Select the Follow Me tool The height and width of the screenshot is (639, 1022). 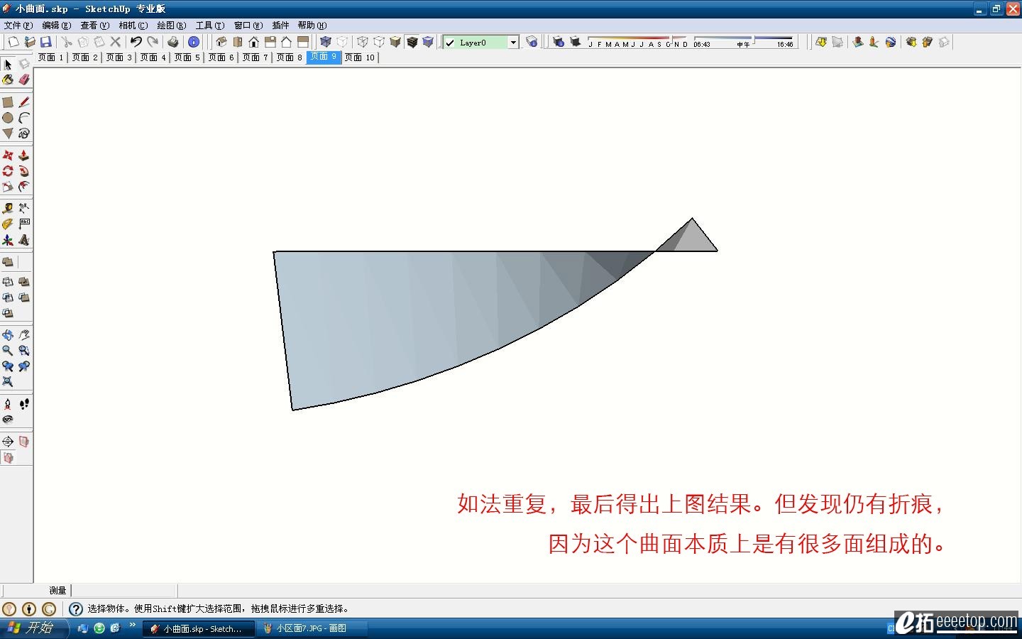(23, 171)
